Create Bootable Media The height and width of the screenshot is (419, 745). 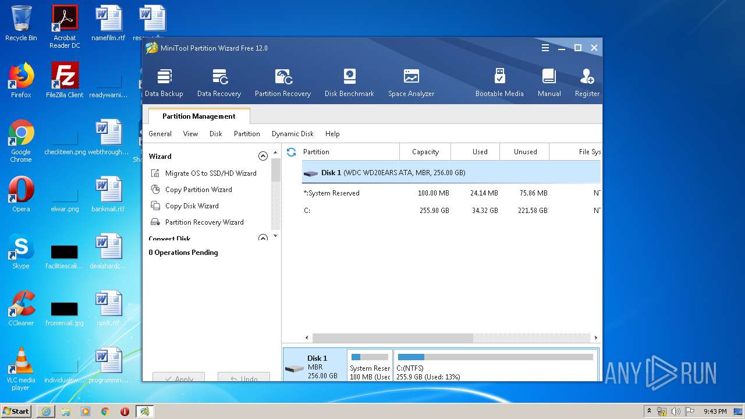click(x=499, y=82)
